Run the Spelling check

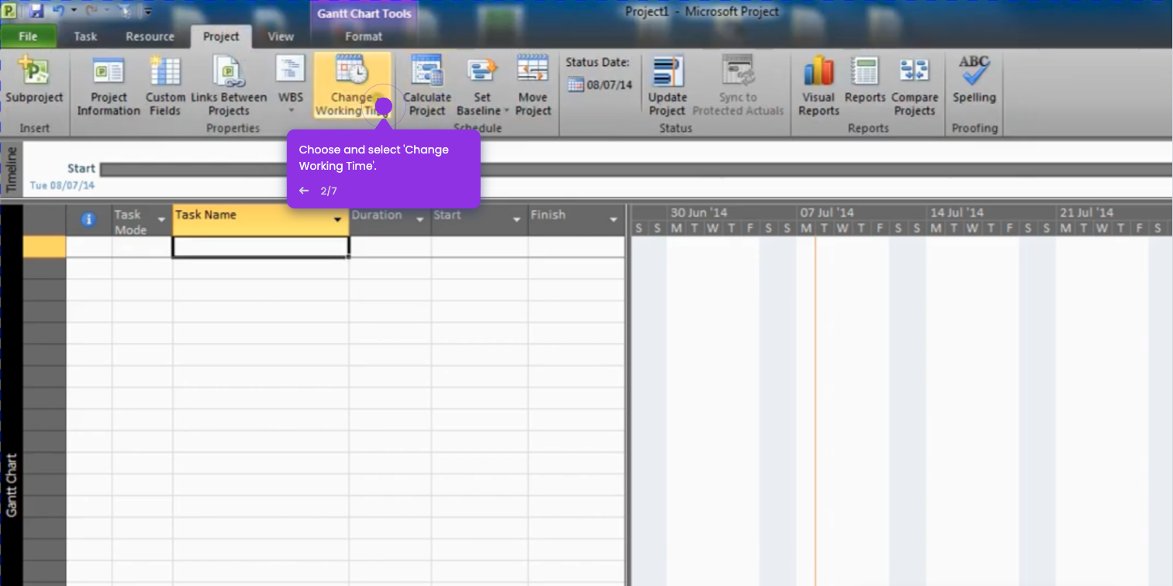click(974, 81)
